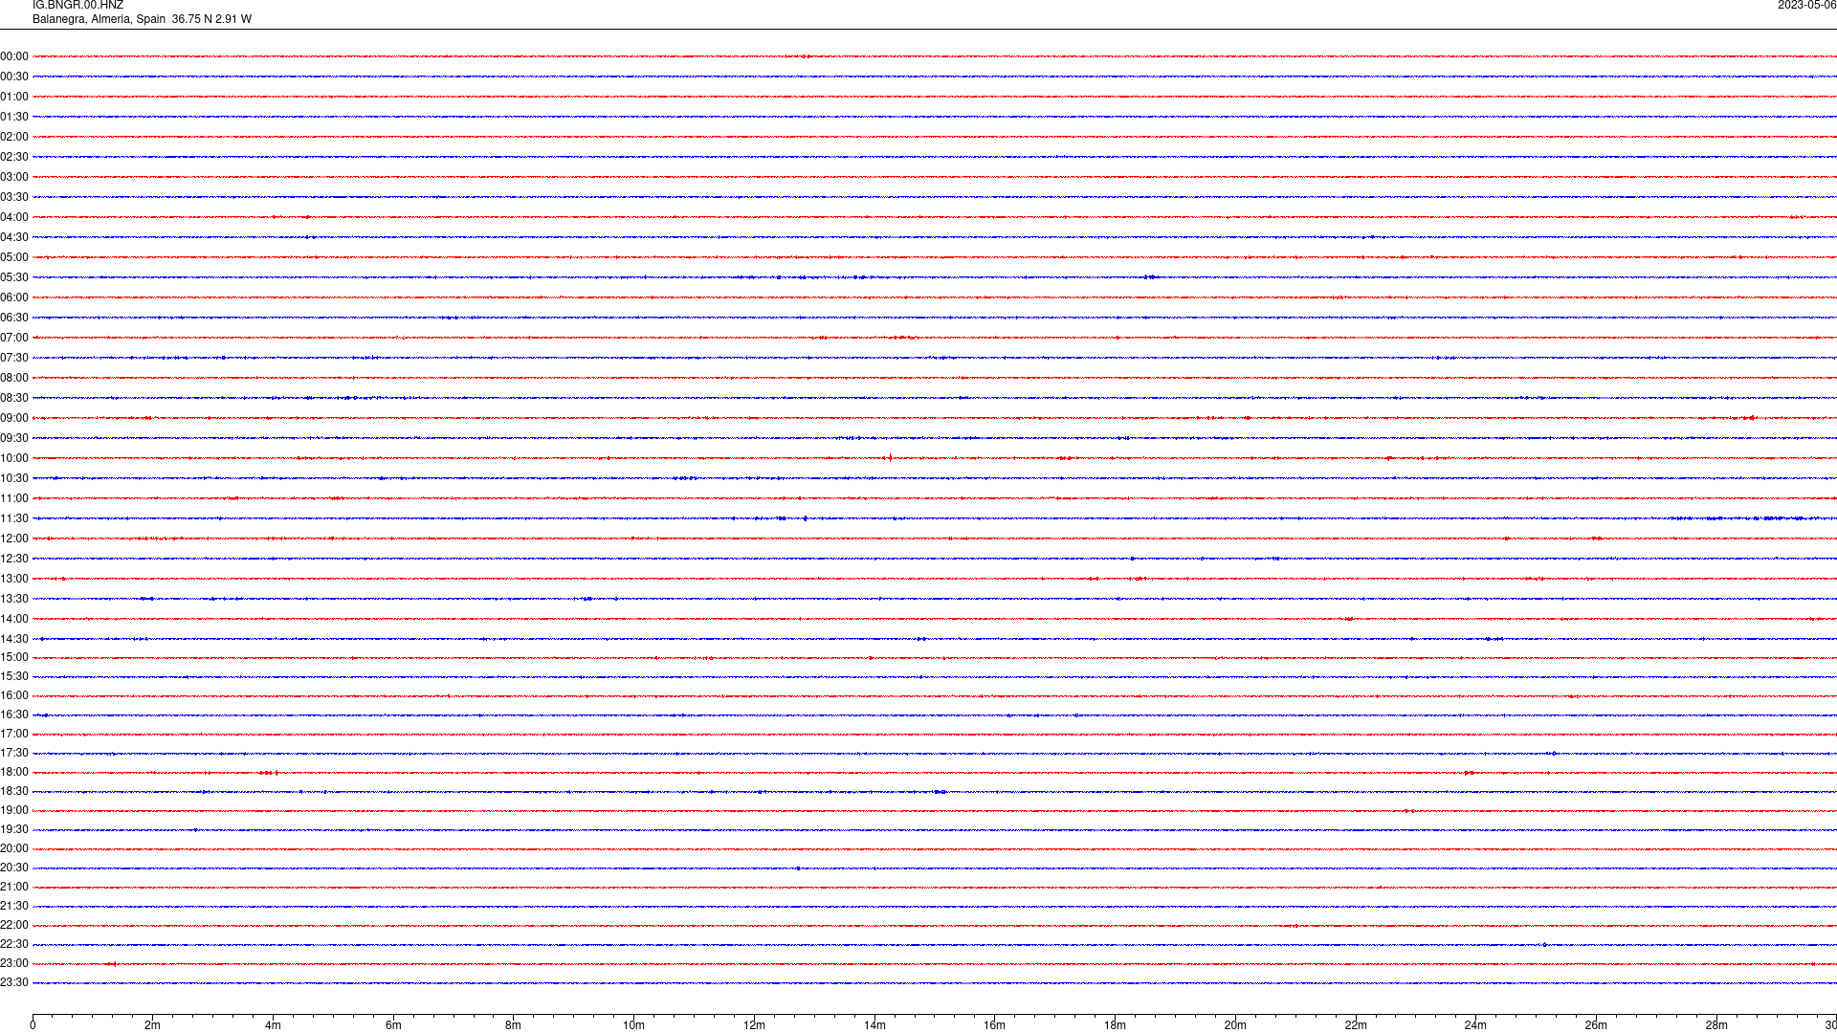
Task: Select the 14:30 time row label
Action: click(14, 639)
